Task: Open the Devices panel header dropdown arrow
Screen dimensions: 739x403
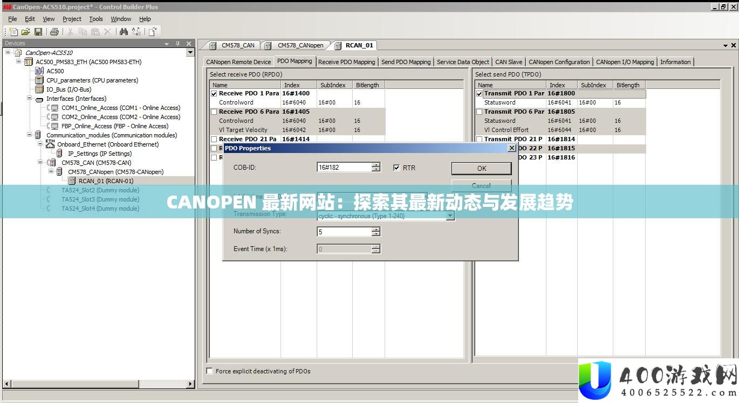Action: click(x=167, y=44)
